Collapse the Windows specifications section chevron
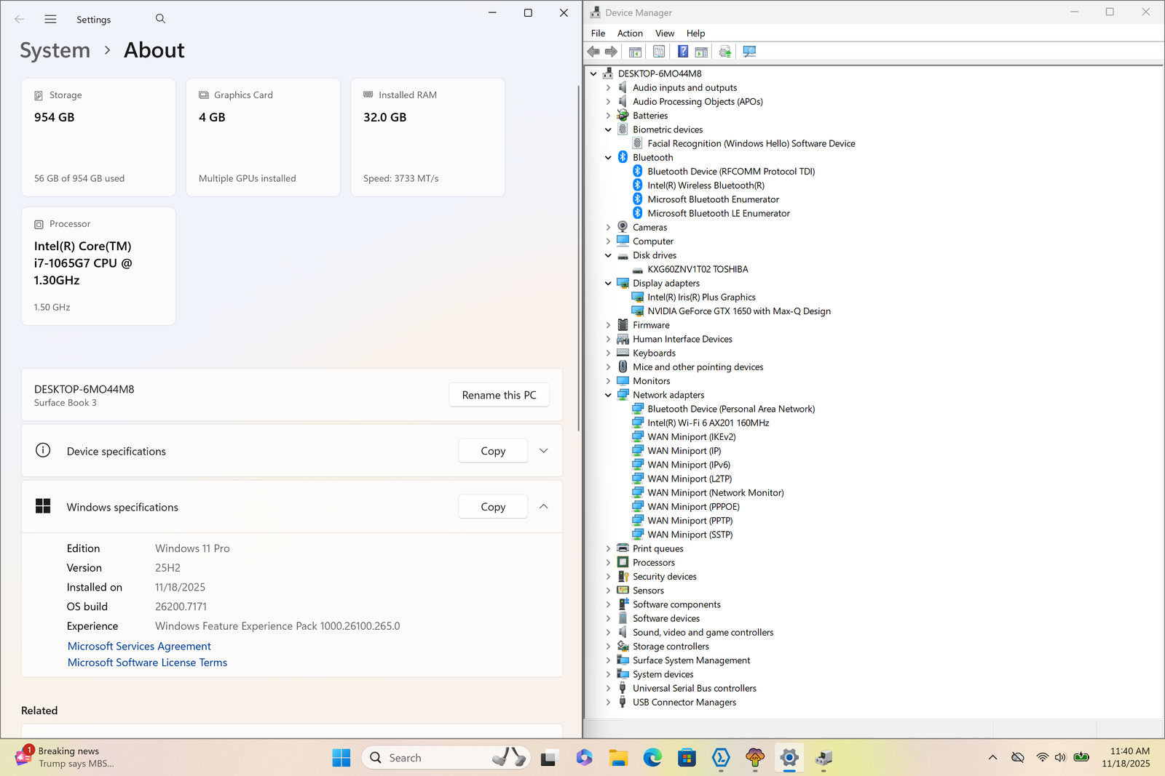The image size is (1165, 776). [543, 507]
